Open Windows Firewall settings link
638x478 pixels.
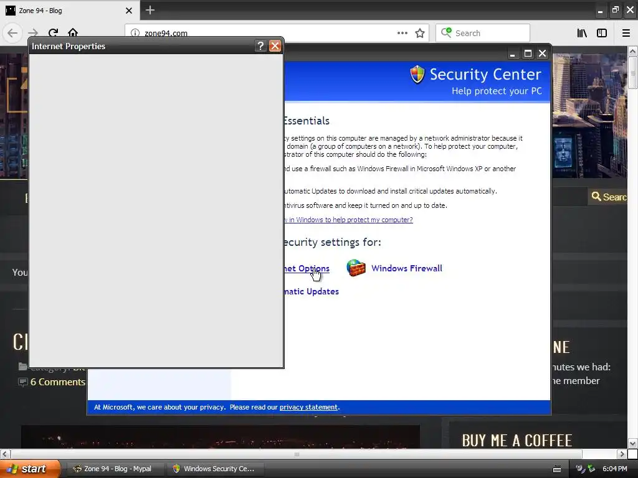tap(406, 268)
